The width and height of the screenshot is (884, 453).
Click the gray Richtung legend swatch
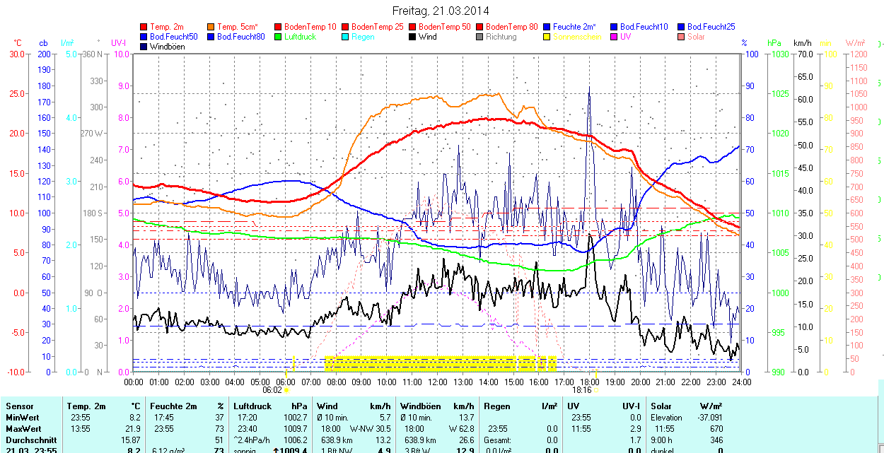click(480, 37)
